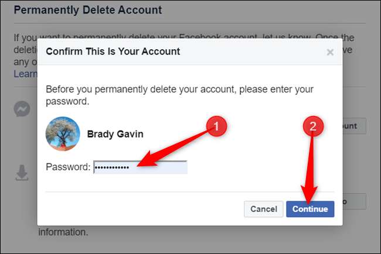Close the Confirm This Is Your Account dialog

(x=330, y=52)
